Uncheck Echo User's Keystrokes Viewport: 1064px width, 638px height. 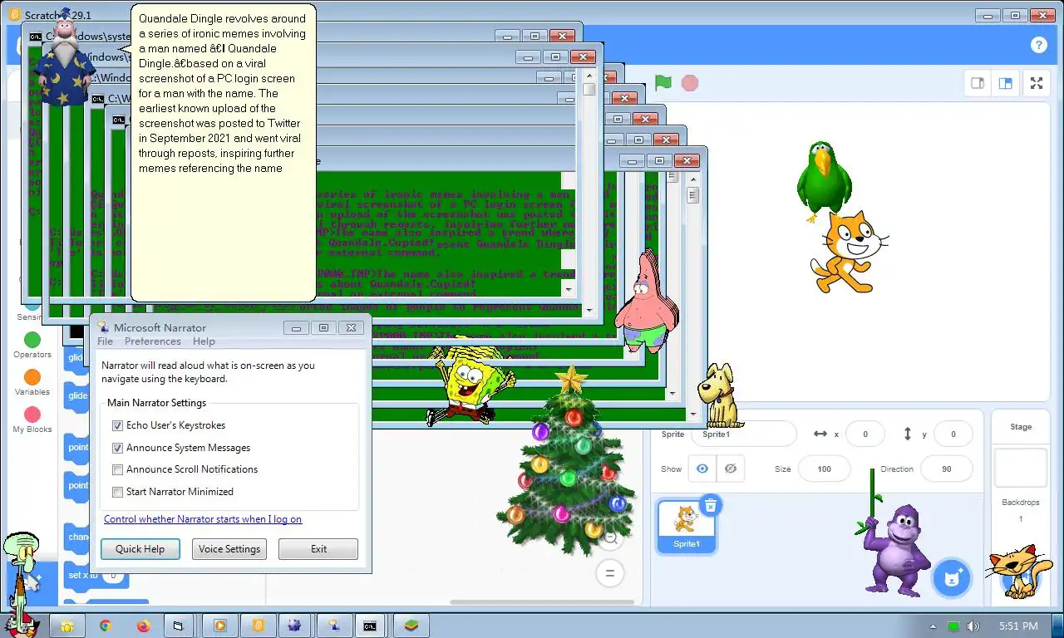pos(118,425)
